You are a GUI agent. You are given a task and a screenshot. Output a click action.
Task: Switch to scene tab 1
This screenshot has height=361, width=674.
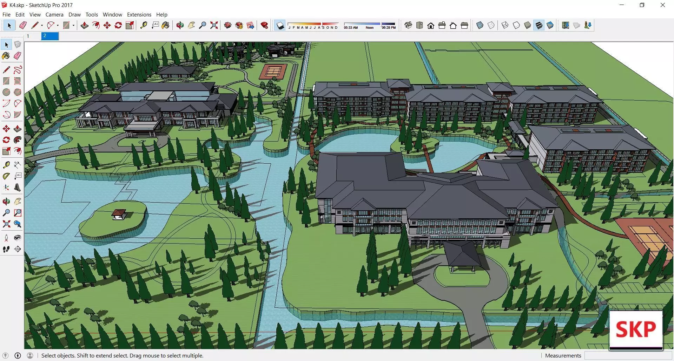[x=33, y=36]
